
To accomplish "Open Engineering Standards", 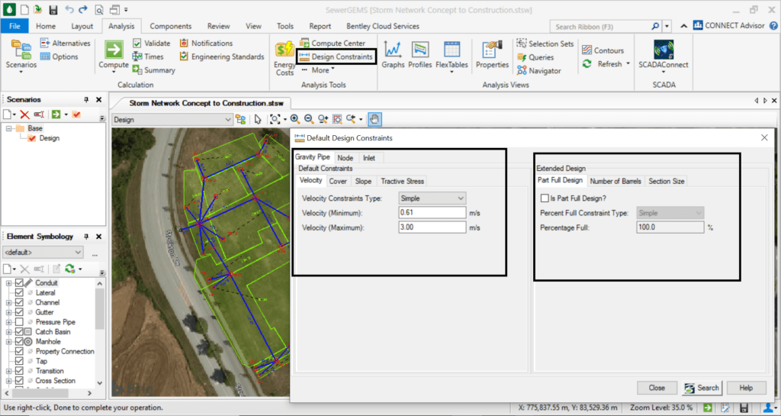I will point(222,56).
